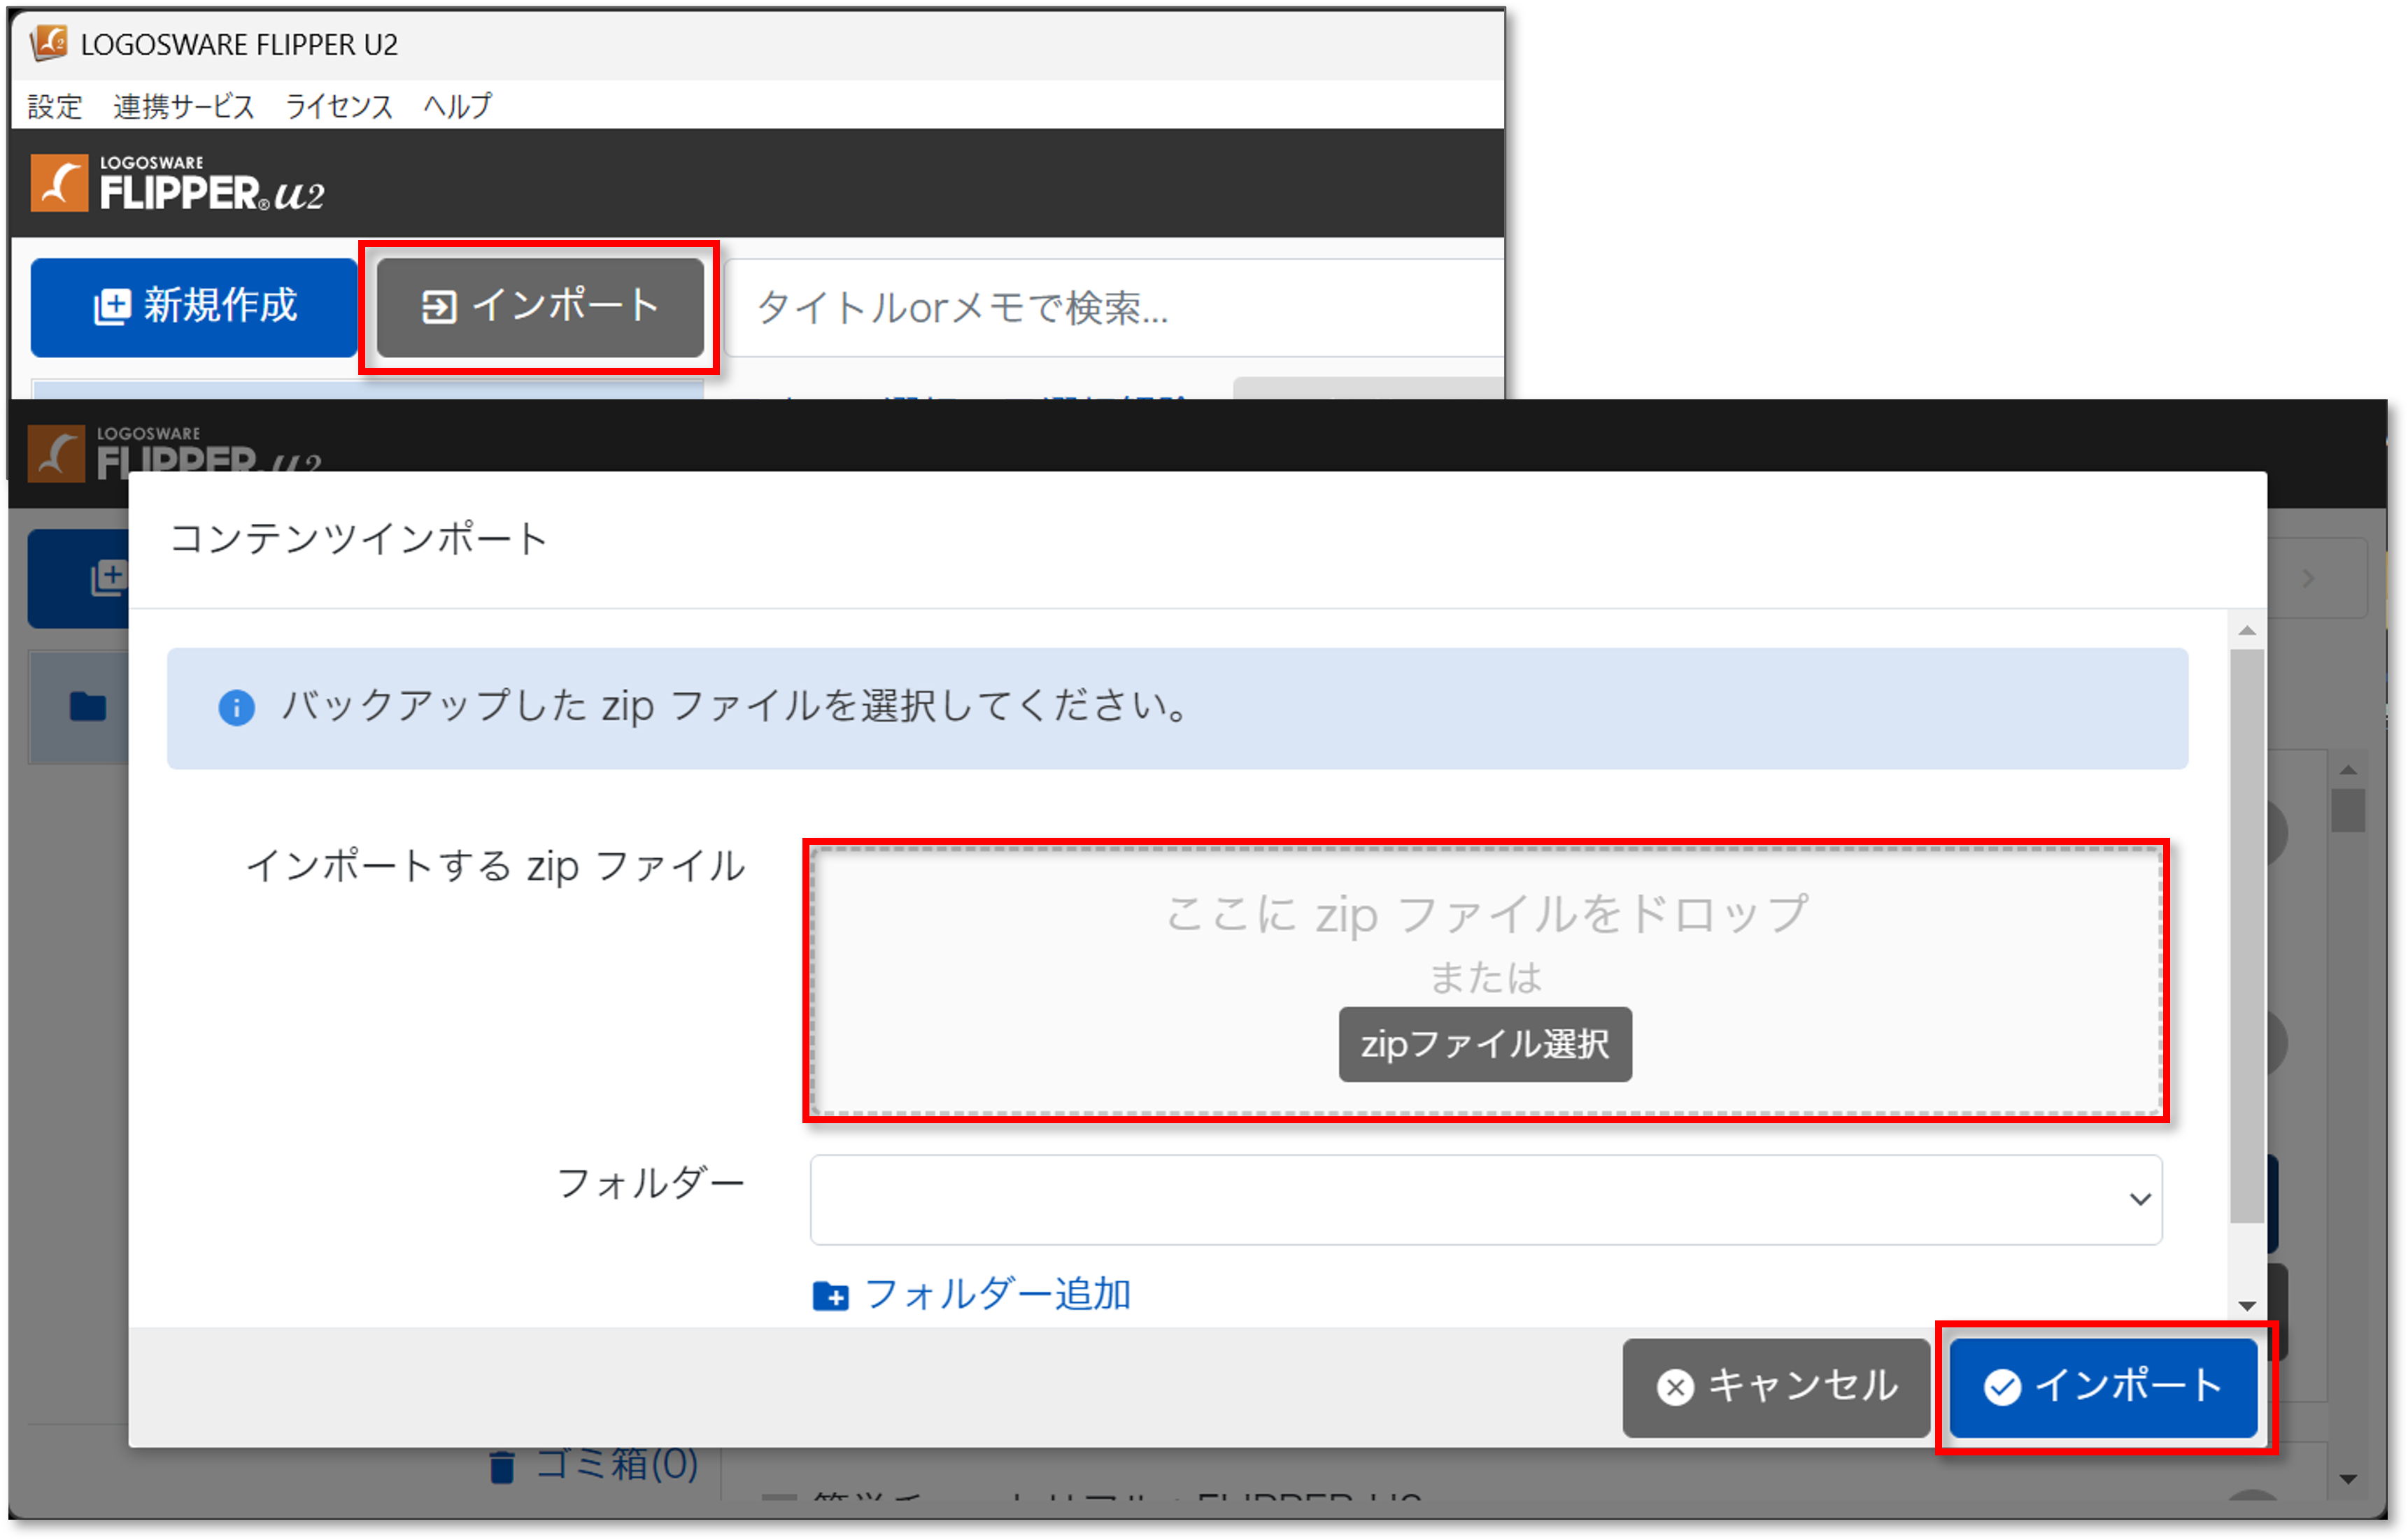The height and width of the screenshot is (1540, 2408).
Task: Click the plus icon on 新規作成 button
Action: coord(112,307)
